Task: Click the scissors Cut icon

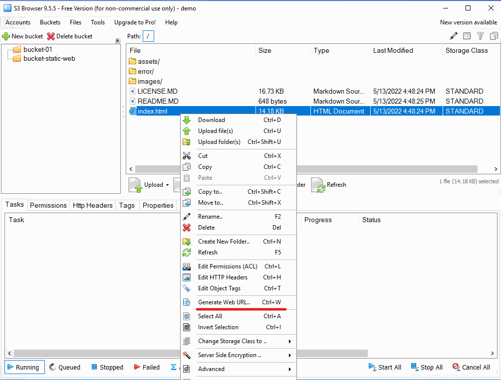Action: coord(187,156)
